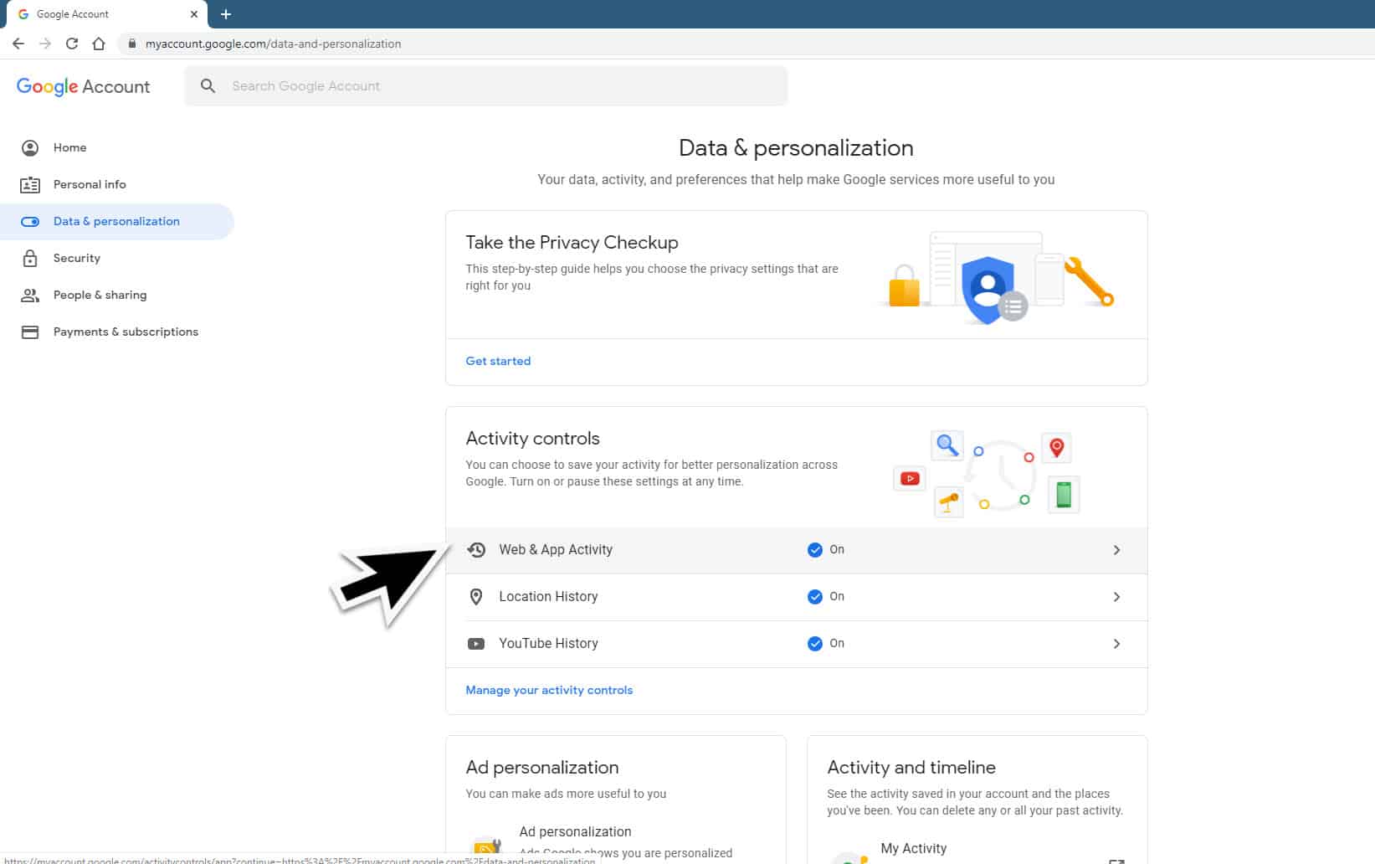This screenshot has width=1375, height=864.
Task: Open Personal info section
Action: click(x=117, y=184)
